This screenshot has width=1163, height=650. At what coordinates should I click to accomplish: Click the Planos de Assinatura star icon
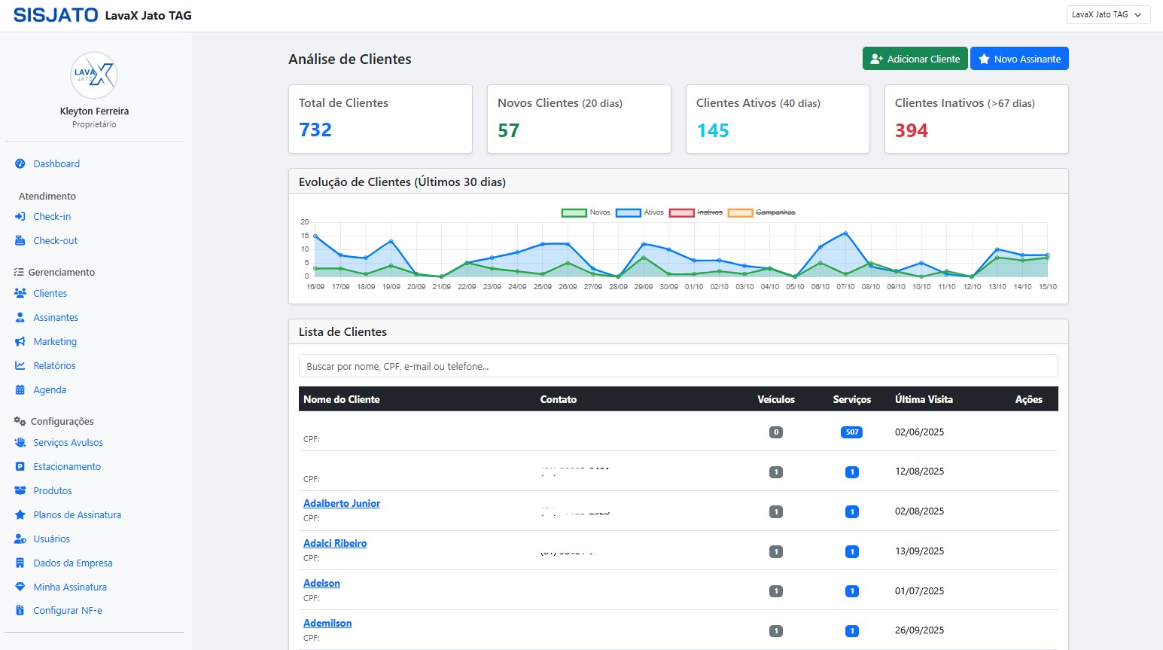coord(20,514)
